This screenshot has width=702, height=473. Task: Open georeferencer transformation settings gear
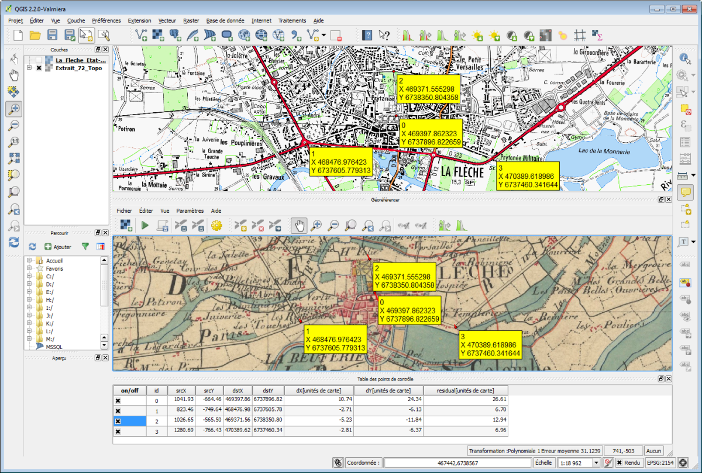pos(218,225)
